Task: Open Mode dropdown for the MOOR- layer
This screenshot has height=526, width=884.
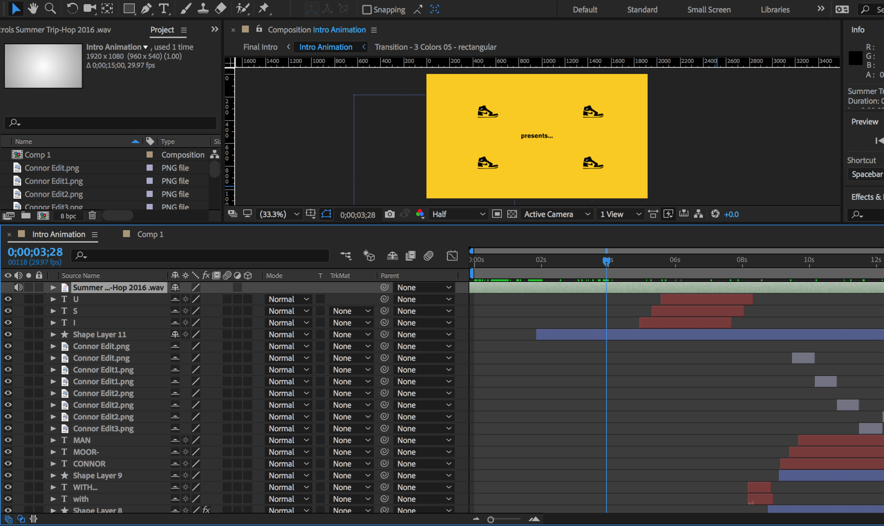Action: (289, 452)
